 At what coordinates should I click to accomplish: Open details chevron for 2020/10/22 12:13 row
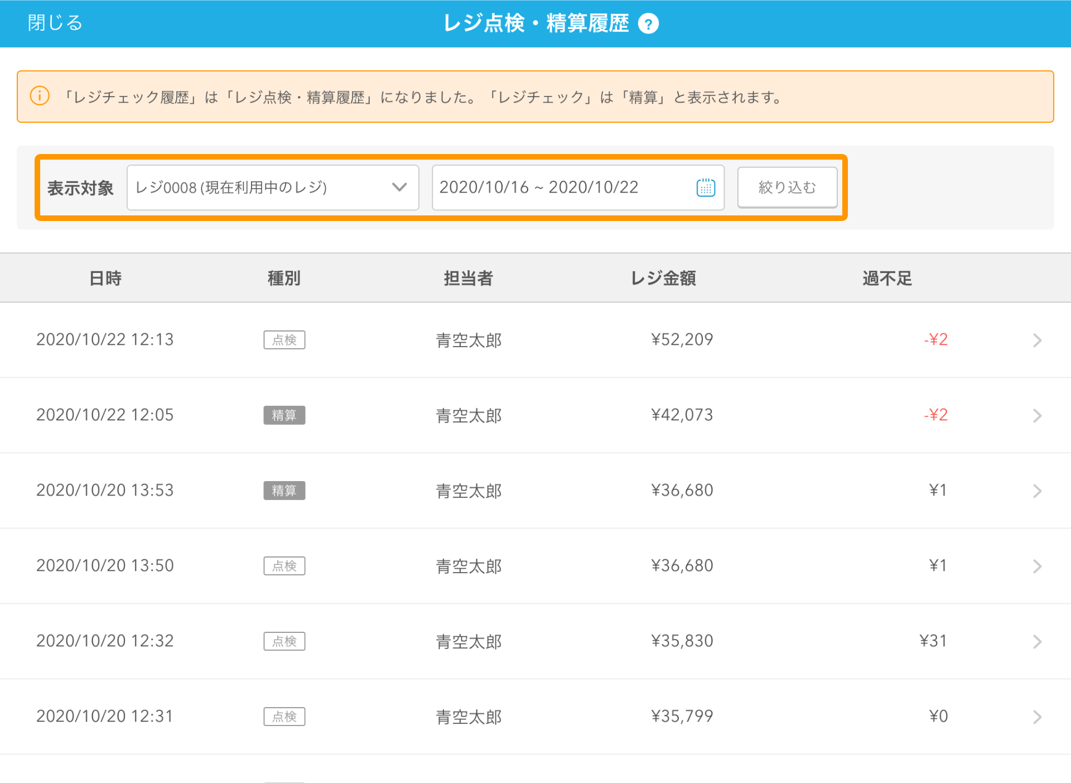click(1037, 340)
